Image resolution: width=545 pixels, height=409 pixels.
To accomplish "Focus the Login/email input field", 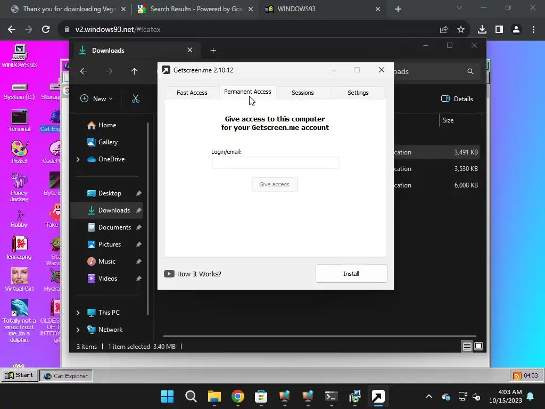I will 275,162.
